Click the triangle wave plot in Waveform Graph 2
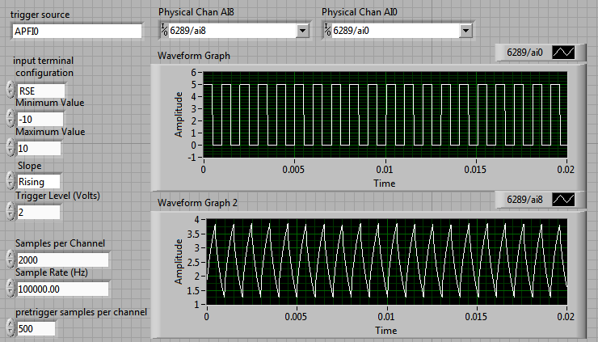The width and height of the screenshot is (598, 342). coord(387,262)
